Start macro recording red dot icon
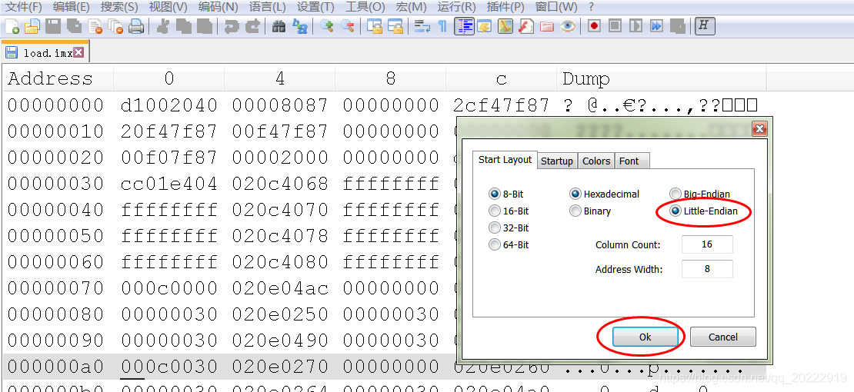854x392 pixels. tap(594, 26)
